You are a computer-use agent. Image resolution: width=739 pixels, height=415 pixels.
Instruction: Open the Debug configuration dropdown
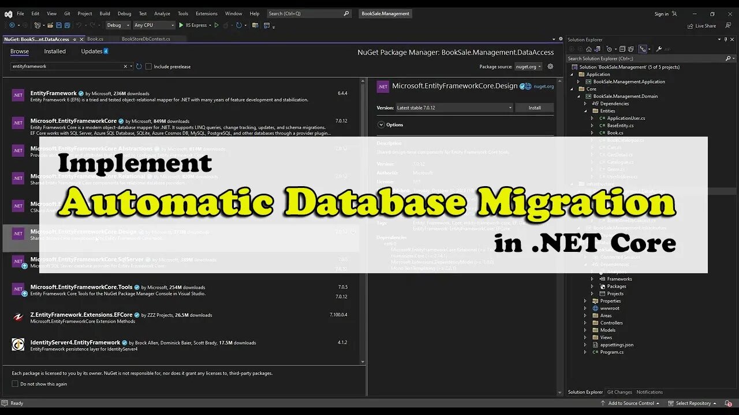tap(118, 25)
